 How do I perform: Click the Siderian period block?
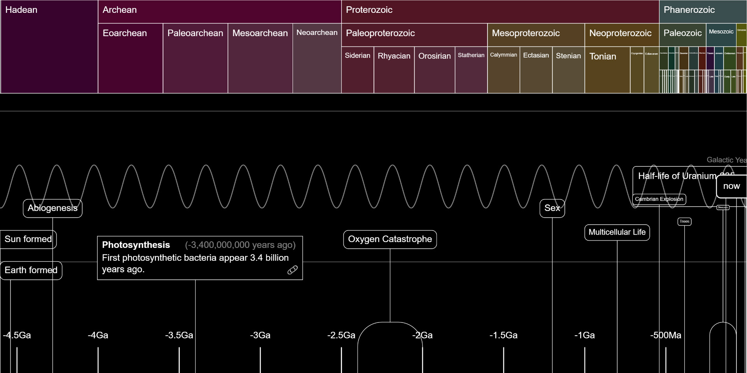pos(357,70)
